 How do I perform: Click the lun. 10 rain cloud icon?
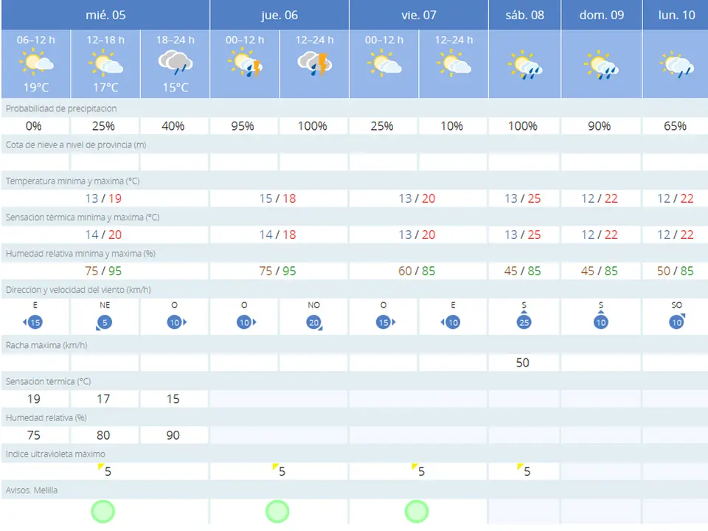[676, 65]
